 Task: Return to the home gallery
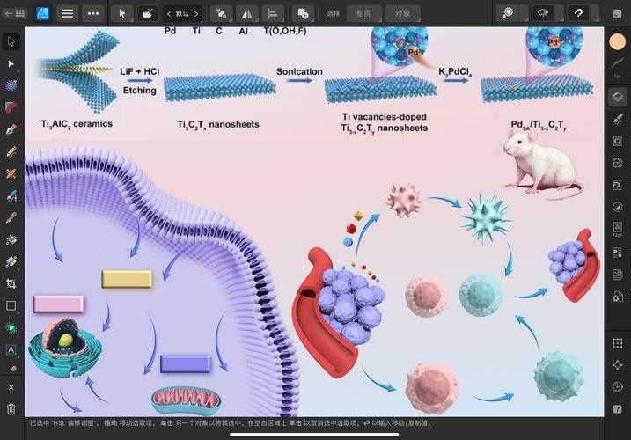[14, 13]
